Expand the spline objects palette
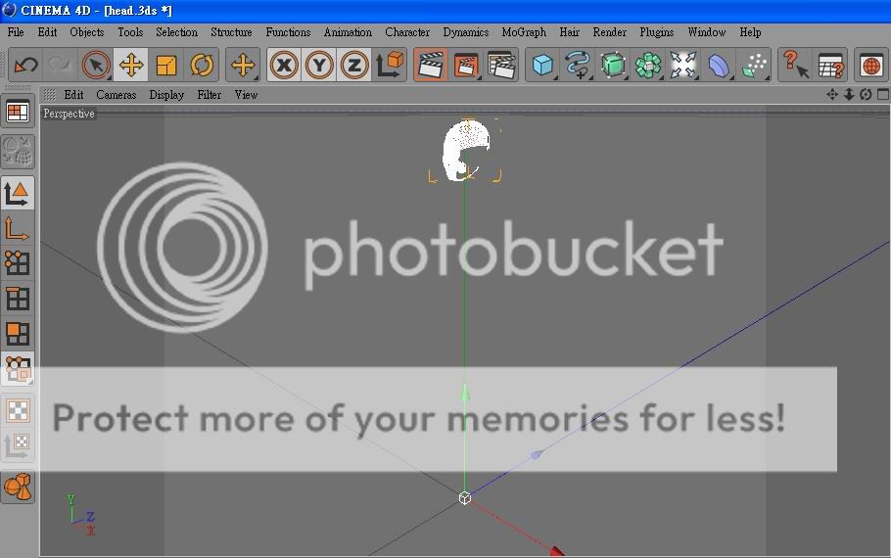This screenshot has width=891, height=558. [x=578, y=66]
